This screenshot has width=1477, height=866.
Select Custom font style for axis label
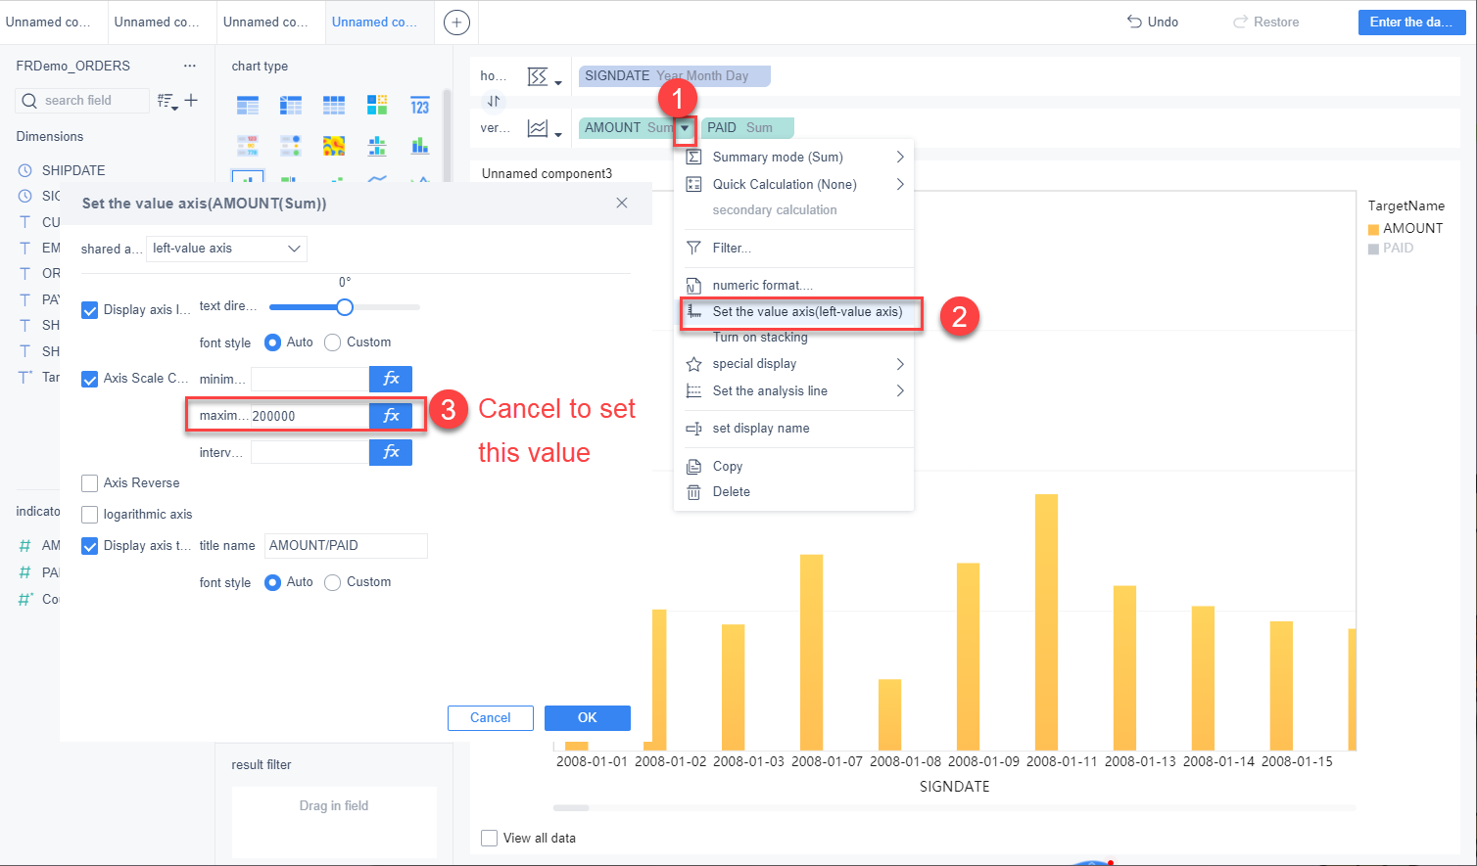click(x=333, y=342)
